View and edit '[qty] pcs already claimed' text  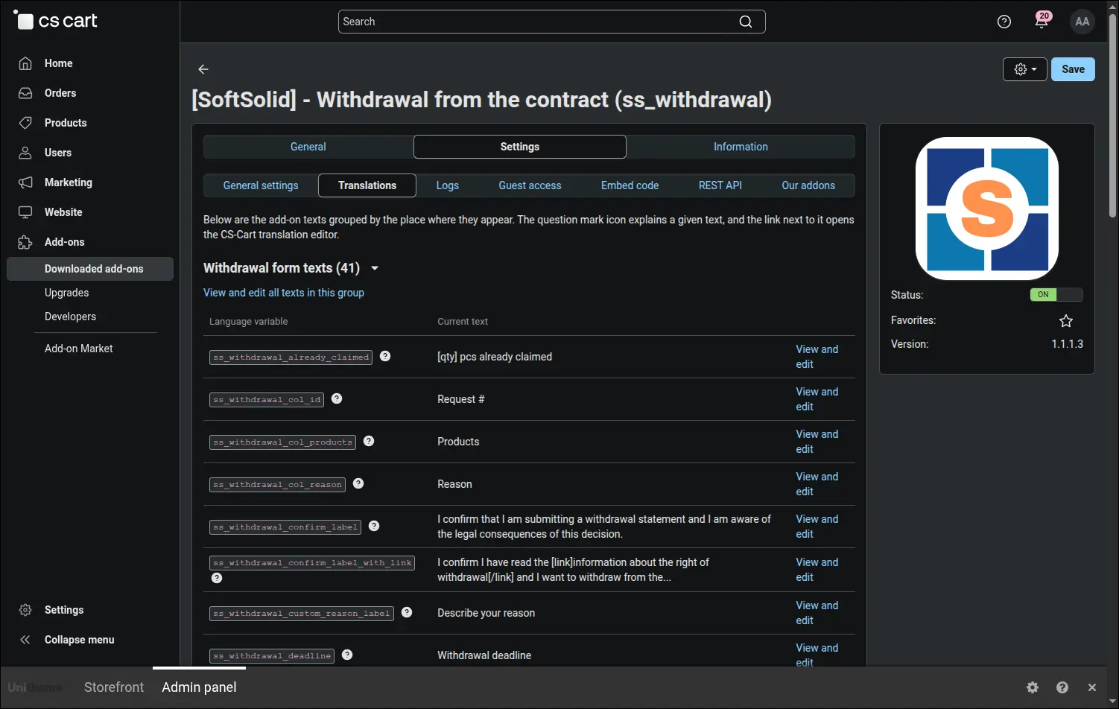[817, 357]
